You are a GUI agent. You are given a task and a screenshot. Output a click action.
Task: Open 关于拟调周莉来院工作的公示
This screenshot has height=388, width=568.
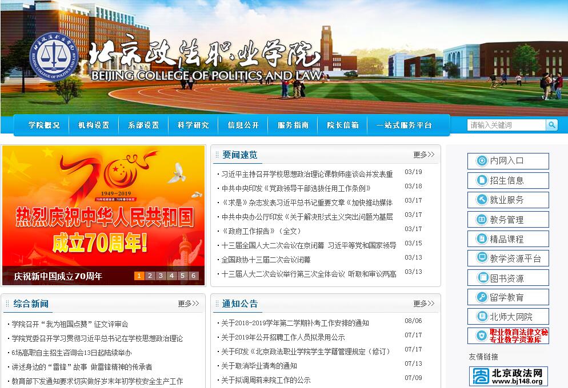[266, 380]
